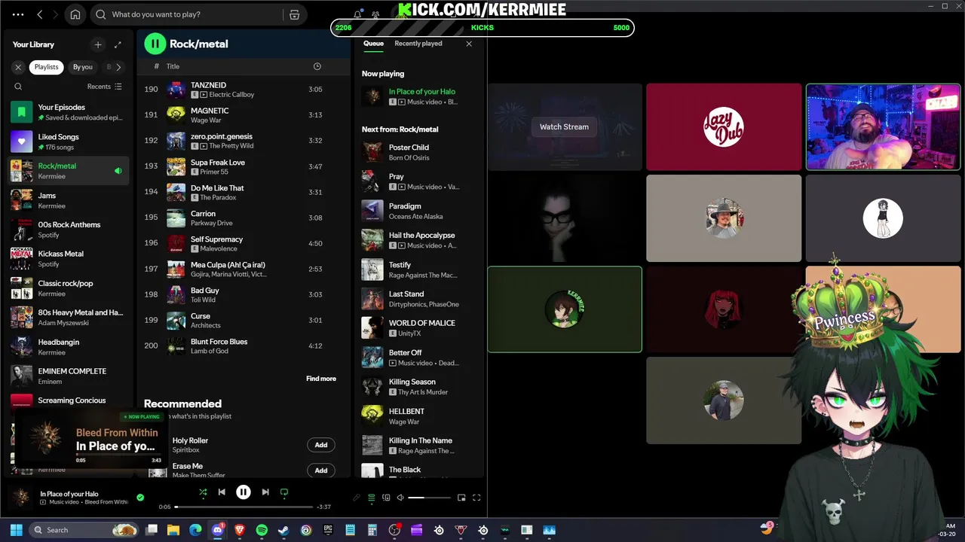Open Headbangin playlist
965x542 pixels.
pyautogui.click(x=69, y=347)
